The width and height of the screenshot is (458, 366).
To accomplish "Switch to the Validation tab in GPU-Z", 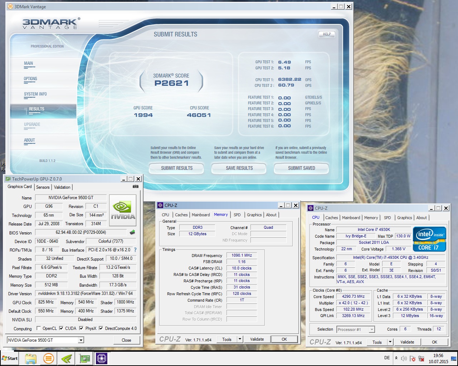I will point(62,187).
